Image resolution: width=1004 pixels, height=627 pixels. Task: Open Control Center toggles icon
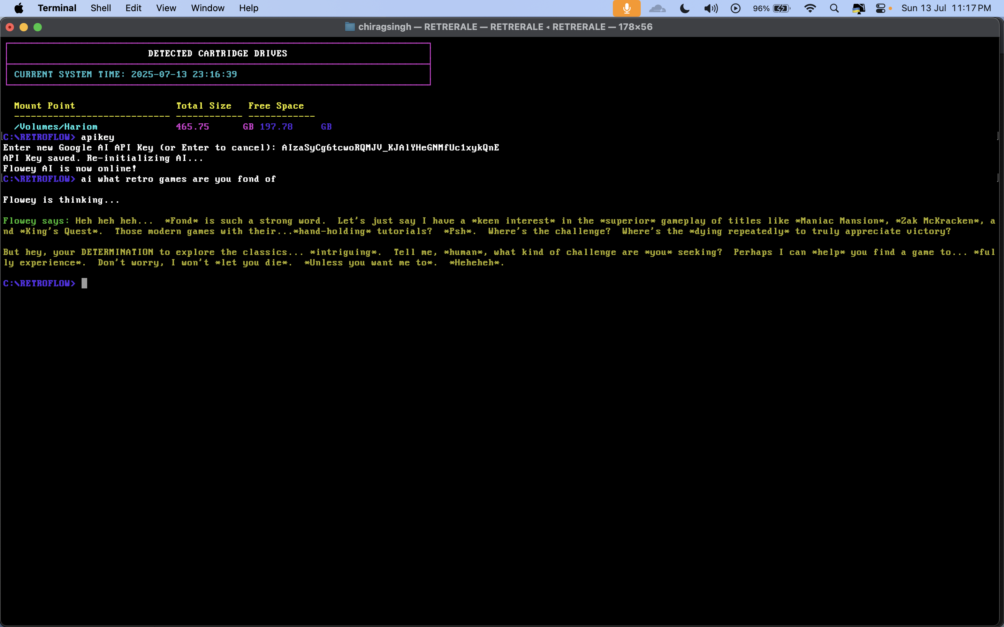coord(880,8)
